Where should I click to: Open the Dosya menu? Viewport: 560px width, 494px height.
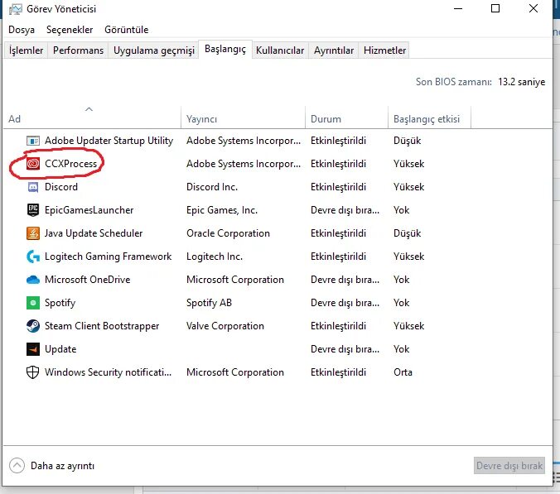coord(22,30)
